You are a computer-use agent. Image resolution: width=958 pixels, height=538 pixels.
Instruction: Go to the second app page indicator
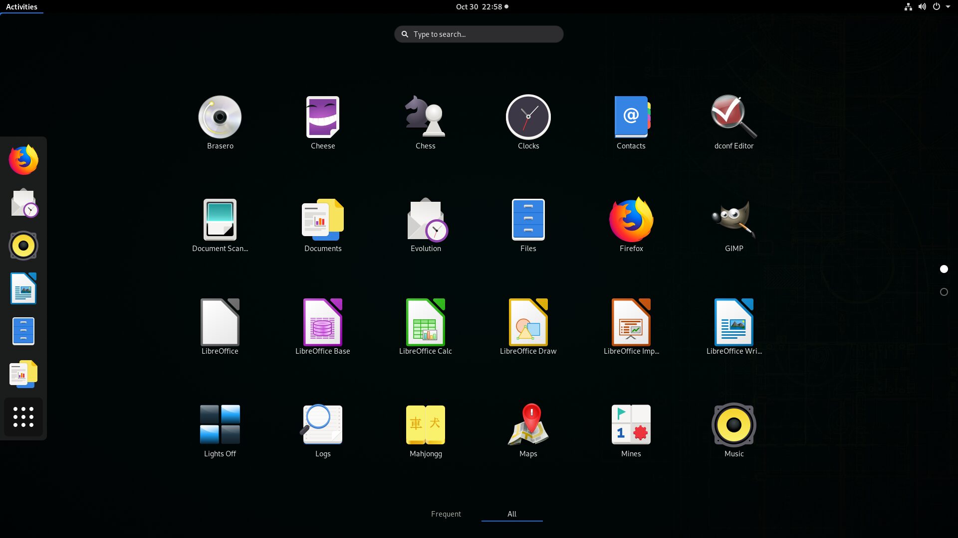coord(944,292)
